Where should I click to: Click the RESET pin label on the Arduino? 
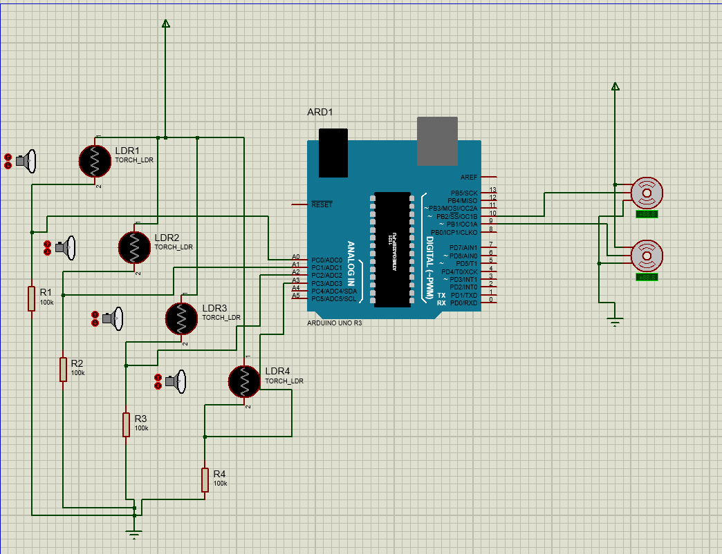(x=322, y=204)
